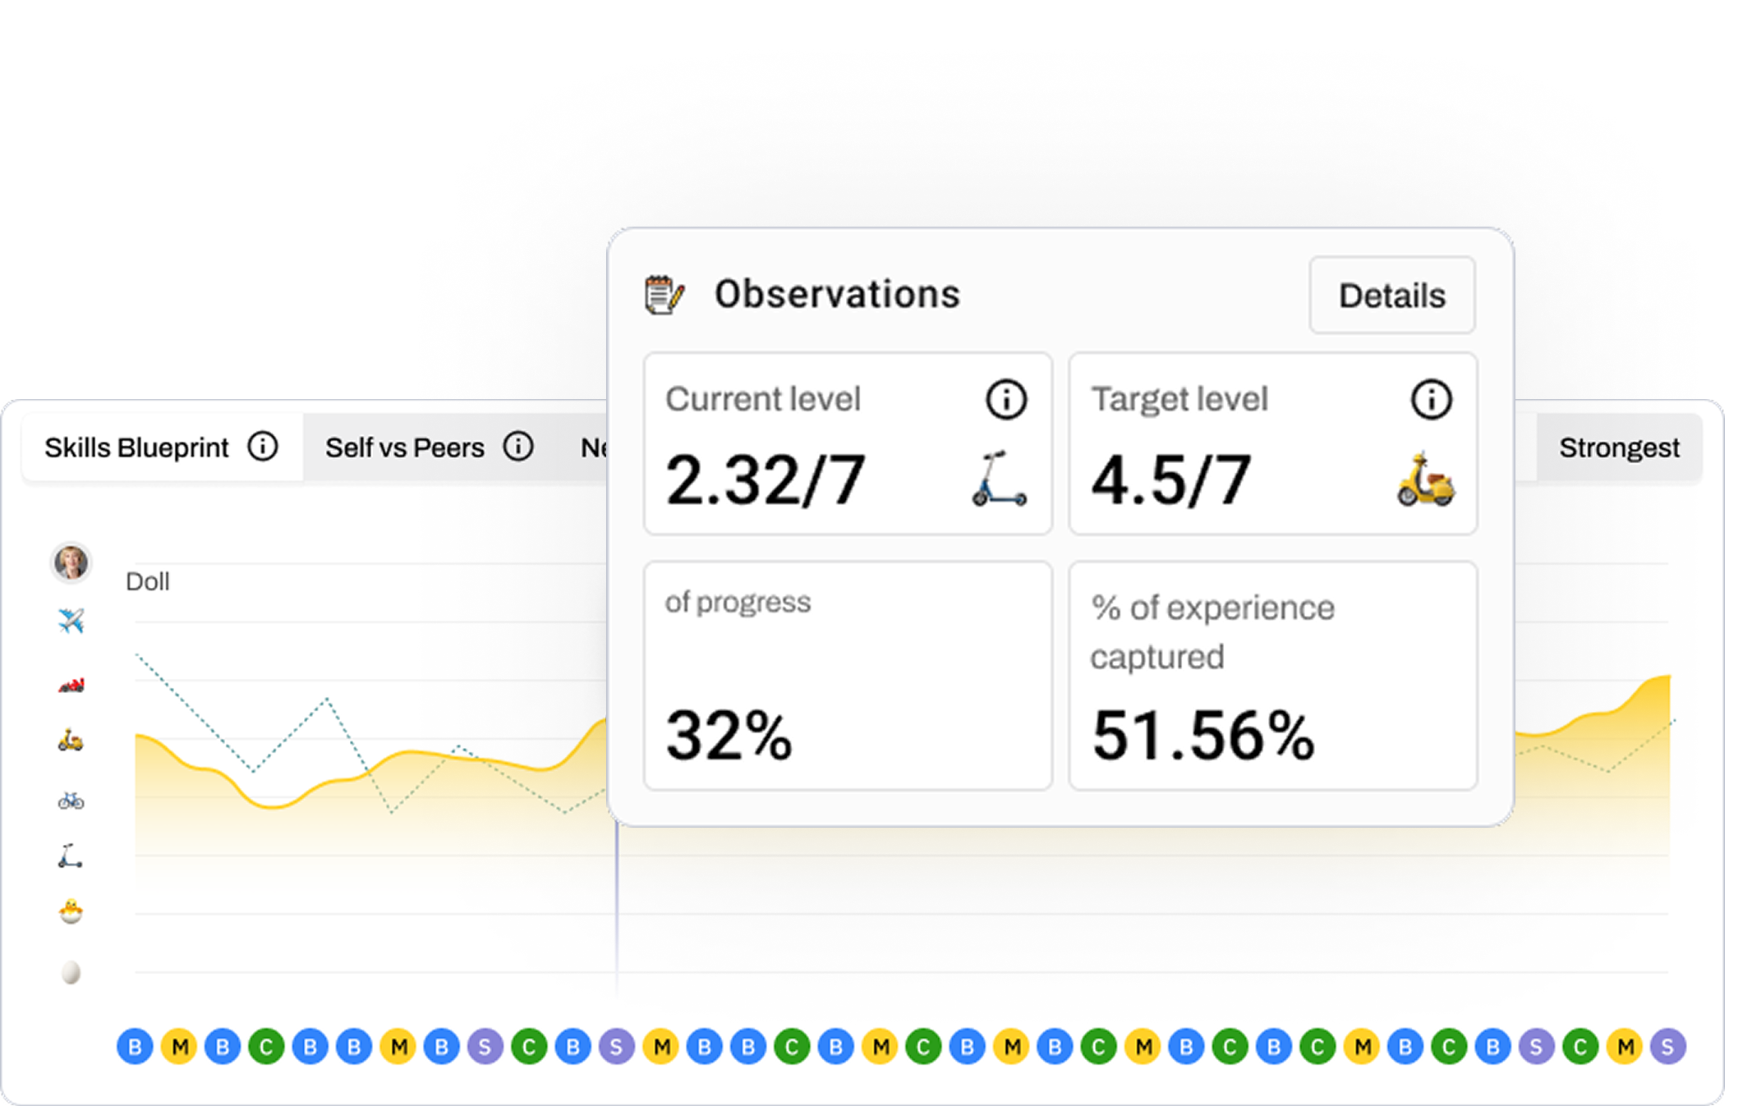Click the first blue B skill marker

point(135,1047)
